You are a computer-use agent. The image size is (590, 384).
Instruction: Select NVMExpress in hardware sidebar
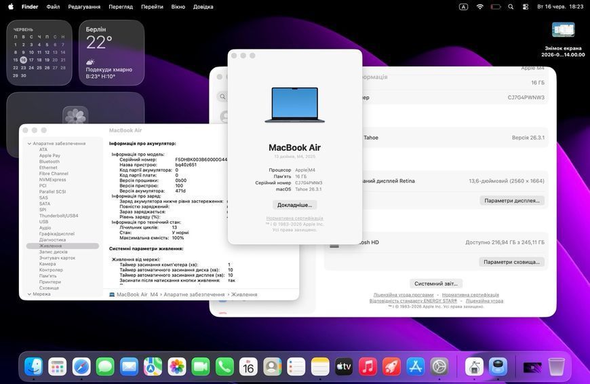click(52, 180)
